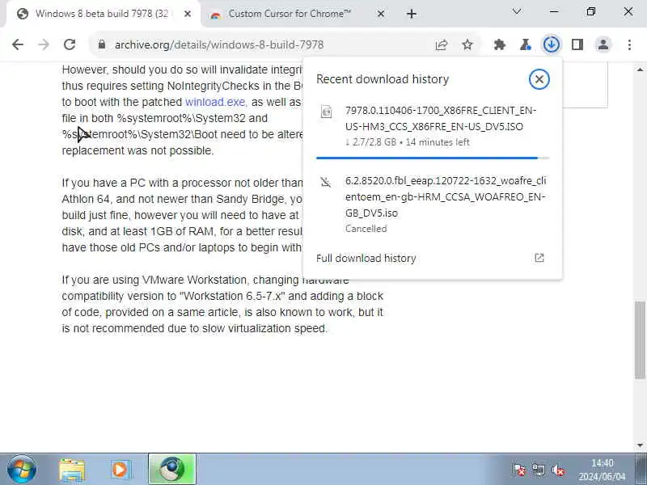Search tabs chevron in the title bar
The width and height of the screenshot is (647, 485).
pos(517,11)
